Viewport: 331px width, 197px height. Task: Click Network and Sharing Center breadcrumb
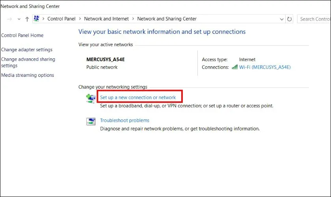[167, 19]
